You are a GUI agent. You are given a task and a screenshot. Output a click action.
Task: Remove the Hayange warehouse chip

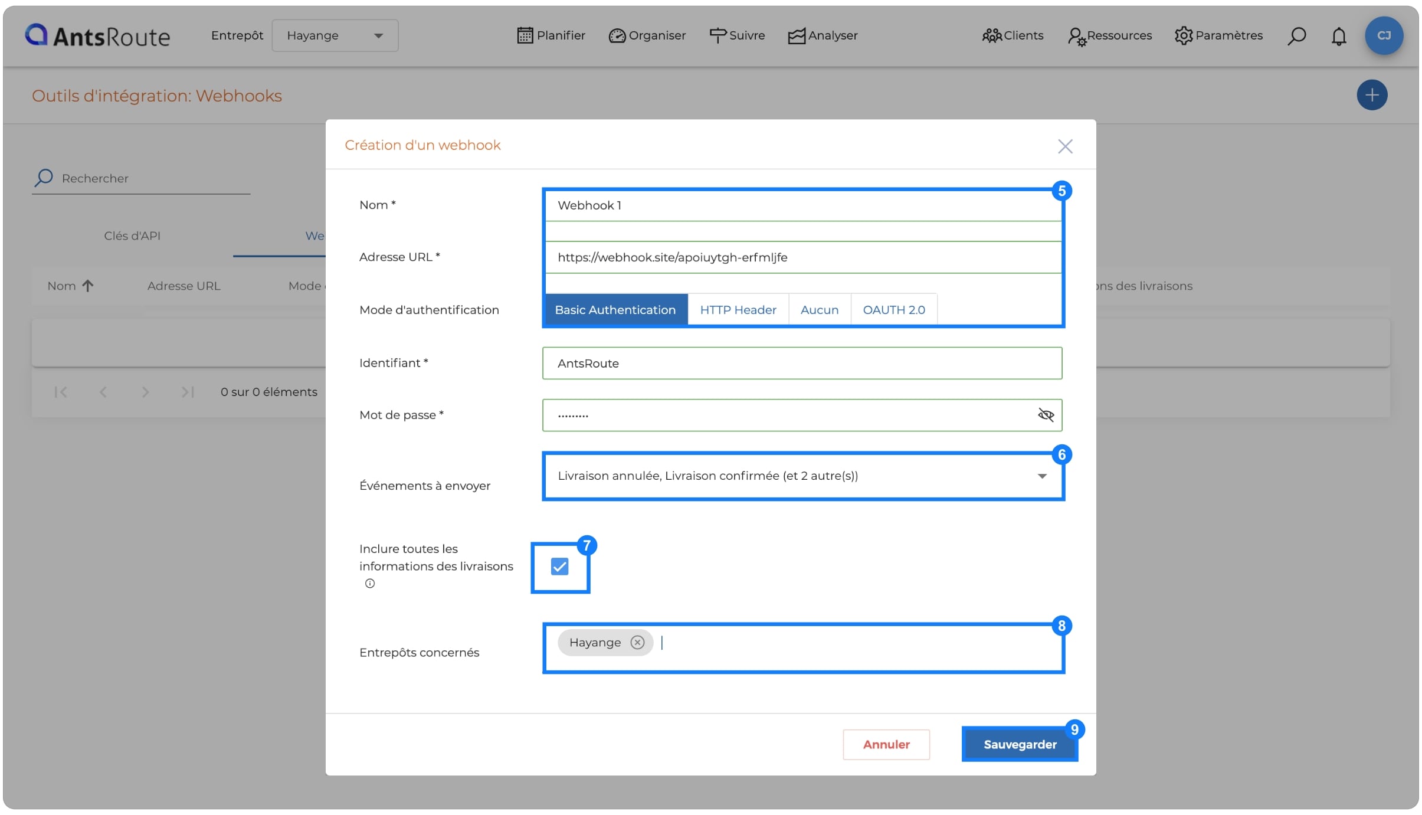click(637, 643)
